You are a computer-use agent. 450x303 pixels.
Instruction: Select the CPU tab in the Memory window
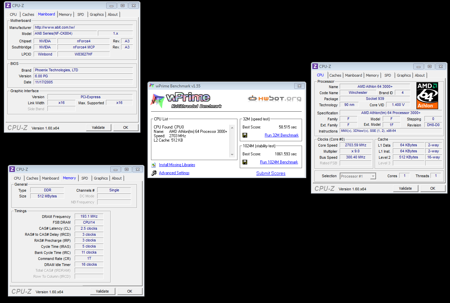coord(17,178)
